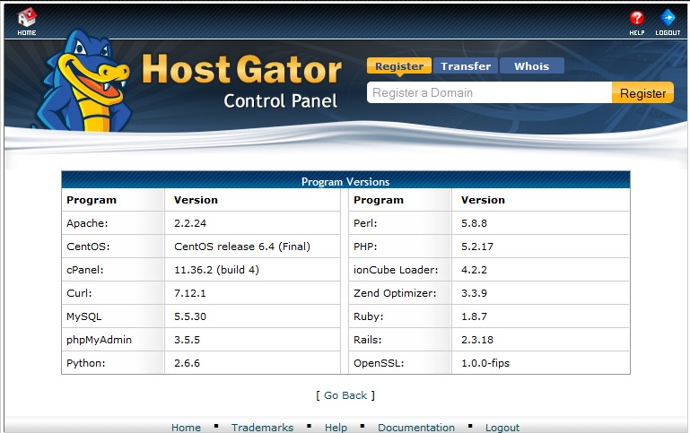
Task: Click the cPanel: program label
Action: pos(85,270)
